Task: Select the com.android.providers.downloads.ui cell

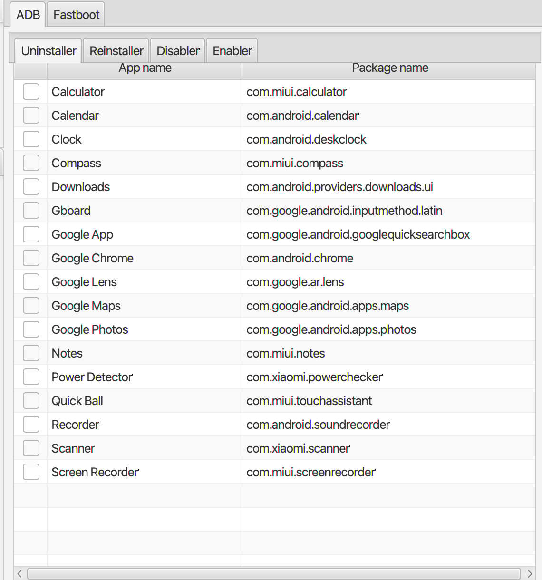Action: 389,186
